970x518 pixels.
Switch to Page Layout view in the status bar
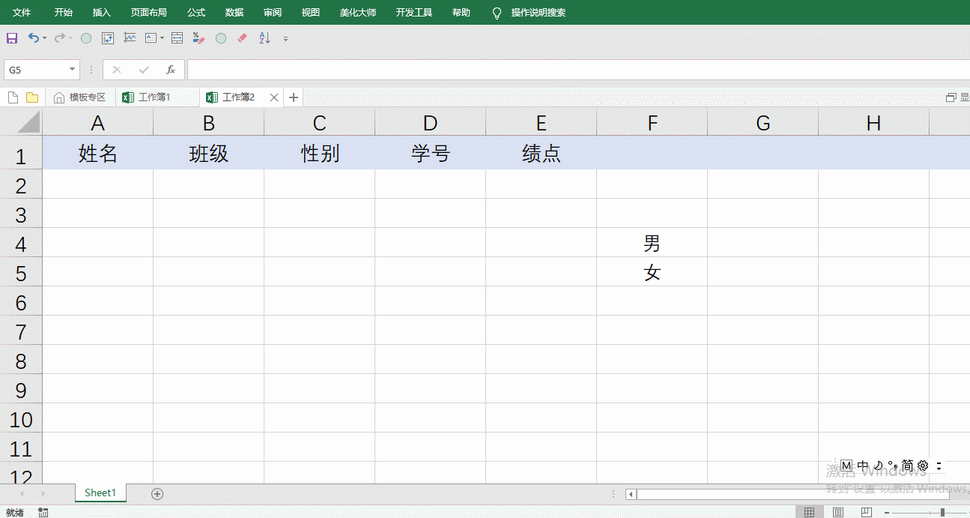point(837,512)
